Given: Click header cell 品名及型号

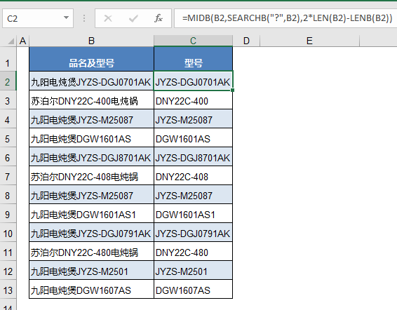Looking at the screenshot, I should (91, 59).
